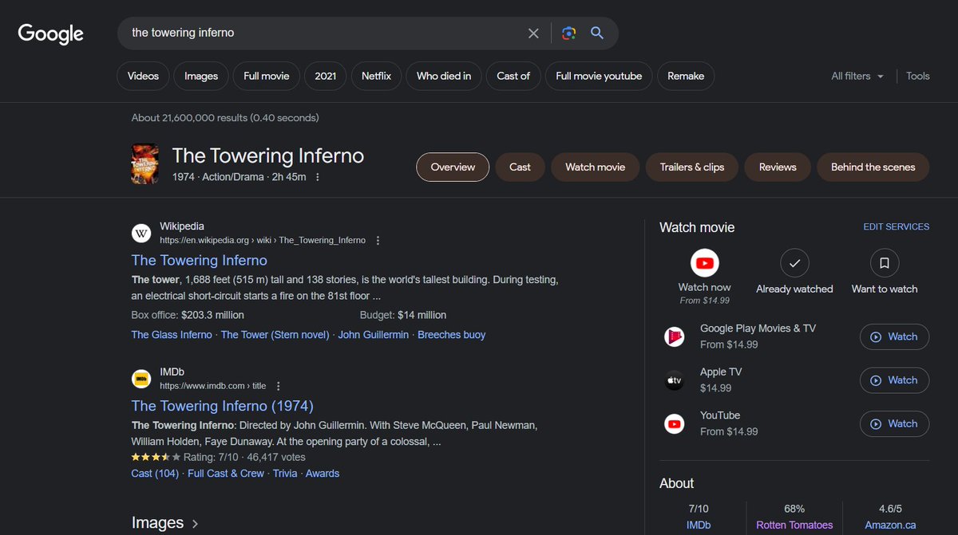Mark movie as Already watched
This screenshot has width=958, height=535.
coord(794,262)
